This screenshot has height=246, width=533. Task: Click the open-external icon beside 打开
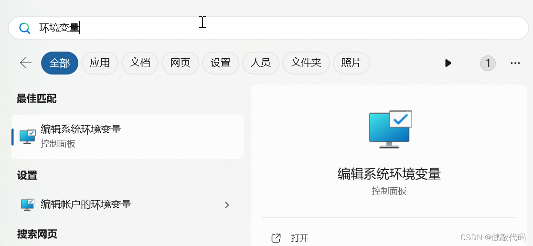277,238
